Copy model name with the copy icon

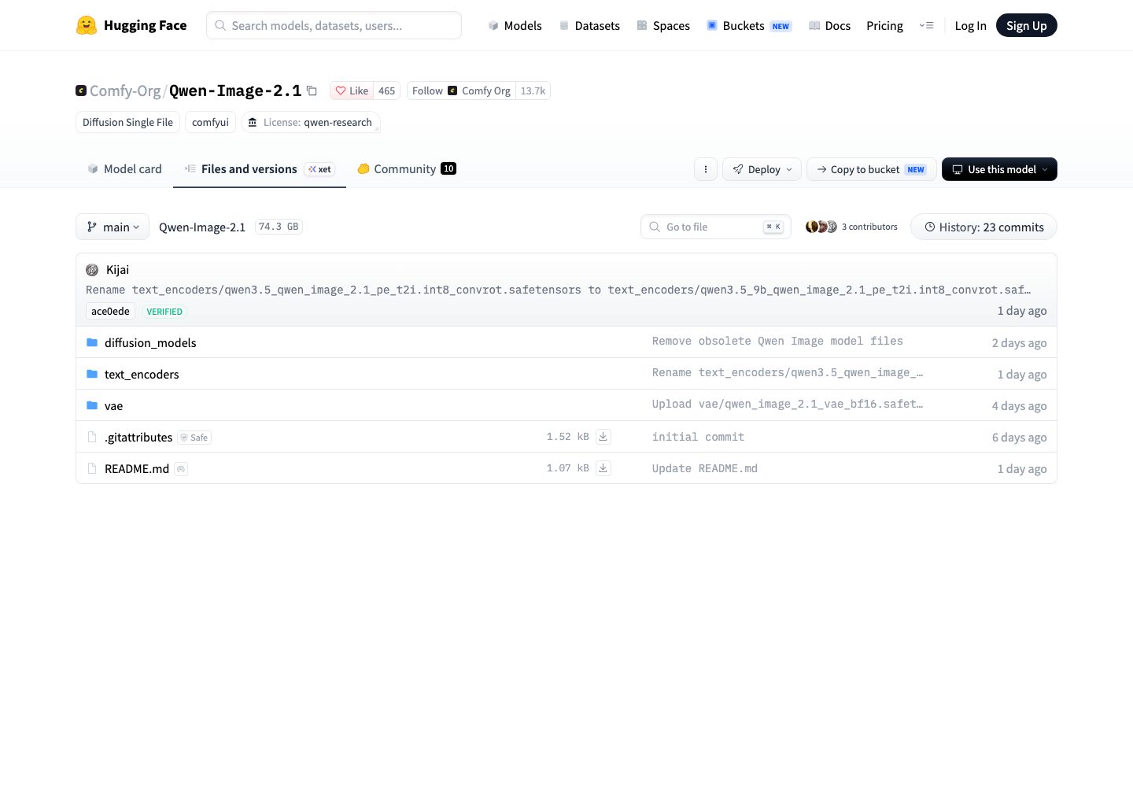tap(312, 91)
